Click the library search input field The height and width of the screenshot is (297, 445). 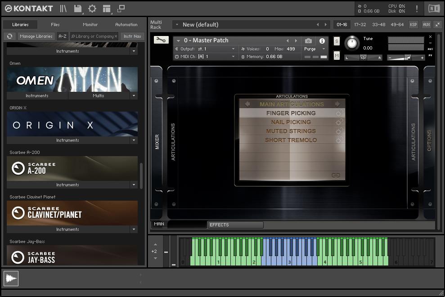click(x=94, y=36)
